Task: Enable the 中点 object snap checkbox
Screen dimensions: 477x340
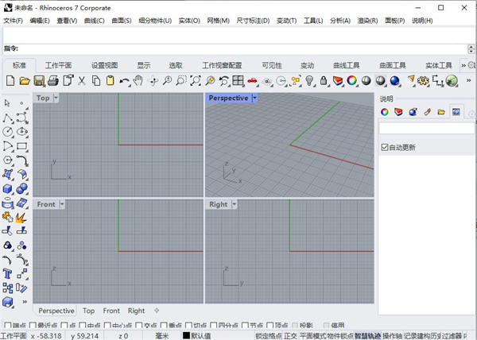Action: click(x=84, y=325)
